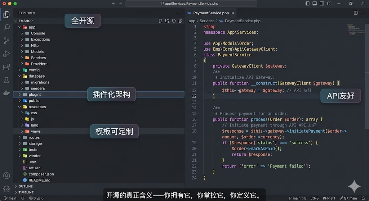
Task: Toggle the bottom panel visibility
Action: (x=314, y=4)
